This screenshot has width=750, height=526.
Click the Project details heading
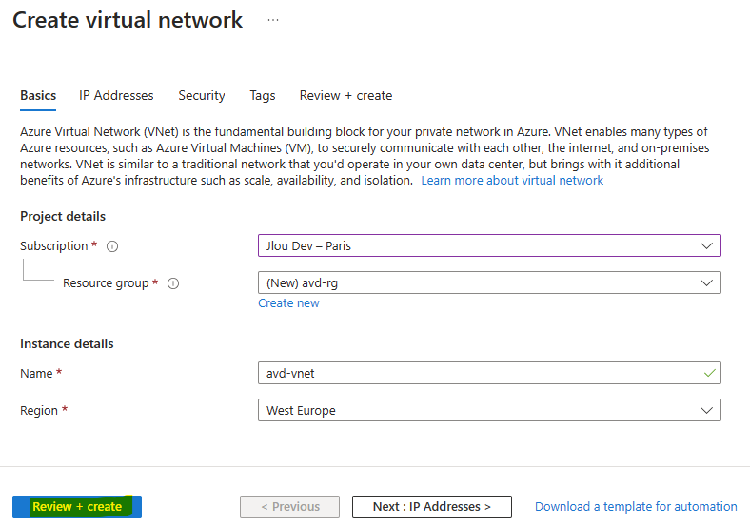coord(63,217)
